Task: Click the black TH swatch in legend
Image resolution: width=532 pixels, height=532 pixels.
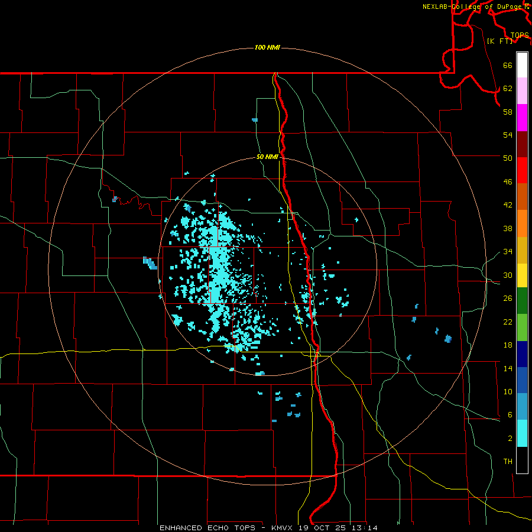Action: click(x=522, y=460)
